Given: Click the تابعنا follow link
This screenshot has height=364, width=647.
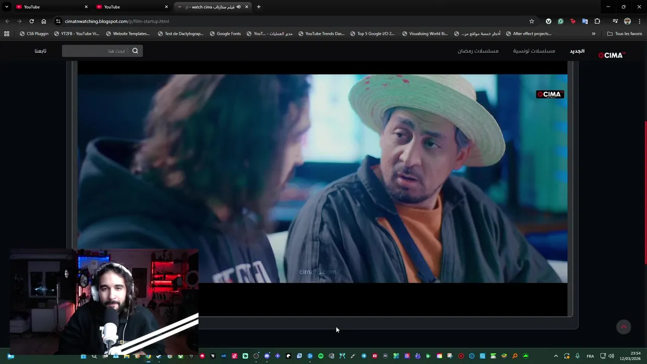Looking at the screenshot, I should pyautogui.click(x=40, y=51).
